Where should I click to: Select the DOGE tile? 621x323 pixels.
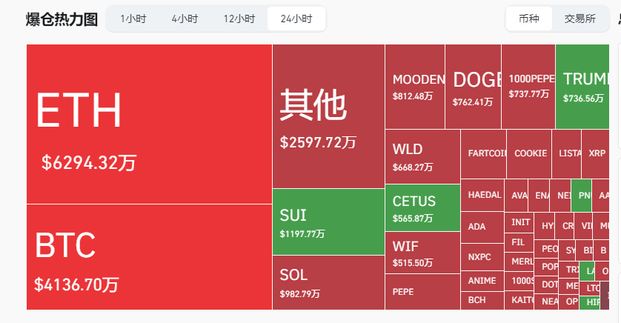click(473, 87)
